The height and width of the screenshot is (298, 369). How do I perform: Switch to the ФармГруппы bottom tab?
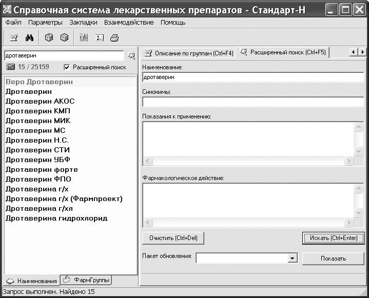coord(86,280)
